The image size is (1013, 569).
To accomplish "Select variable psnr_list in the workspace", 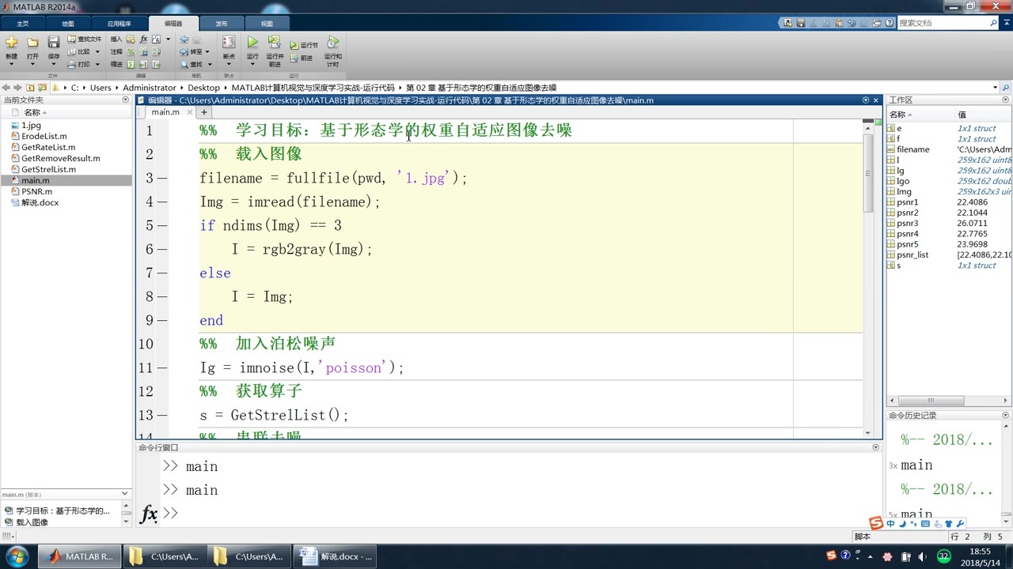I will pos(912,254).
